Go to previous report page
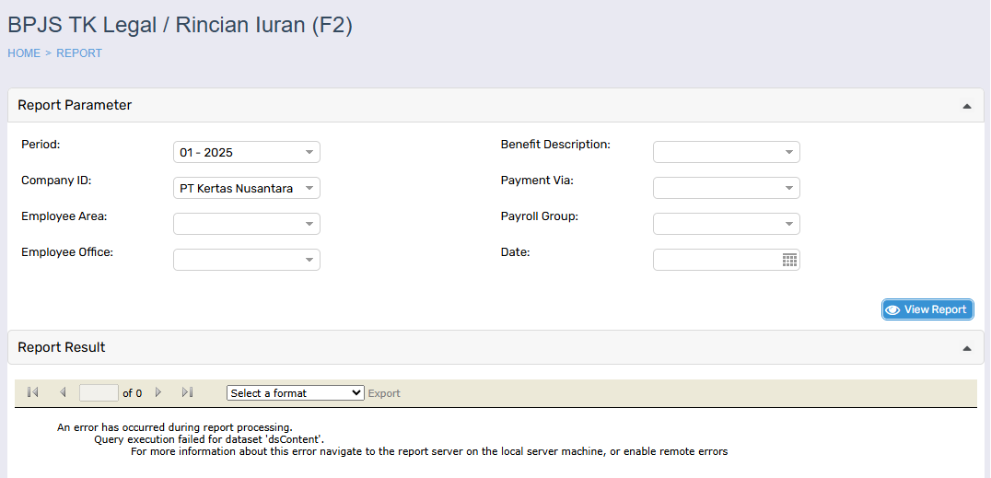The width and height of the screenshot is (991, 478). coord(63,392)
